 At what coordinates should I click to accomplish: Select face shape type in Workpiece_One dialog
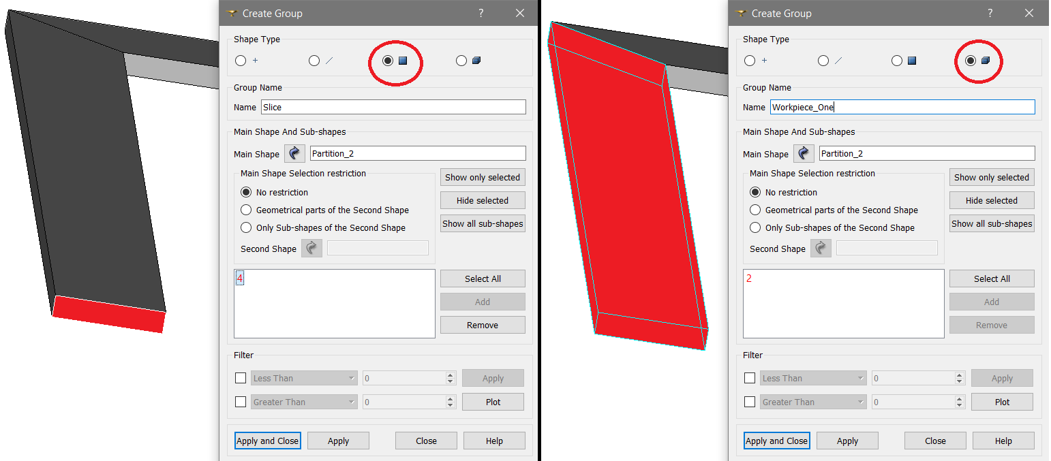[x=897, y=61]
